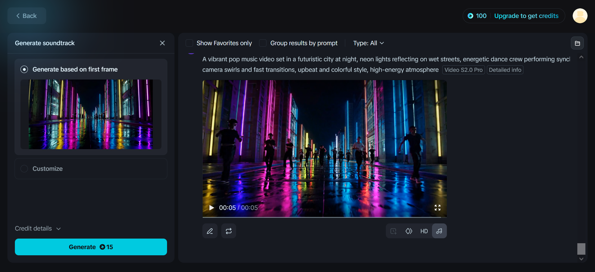
Task: Click Generate button for 15 credits
Action: 91,247
